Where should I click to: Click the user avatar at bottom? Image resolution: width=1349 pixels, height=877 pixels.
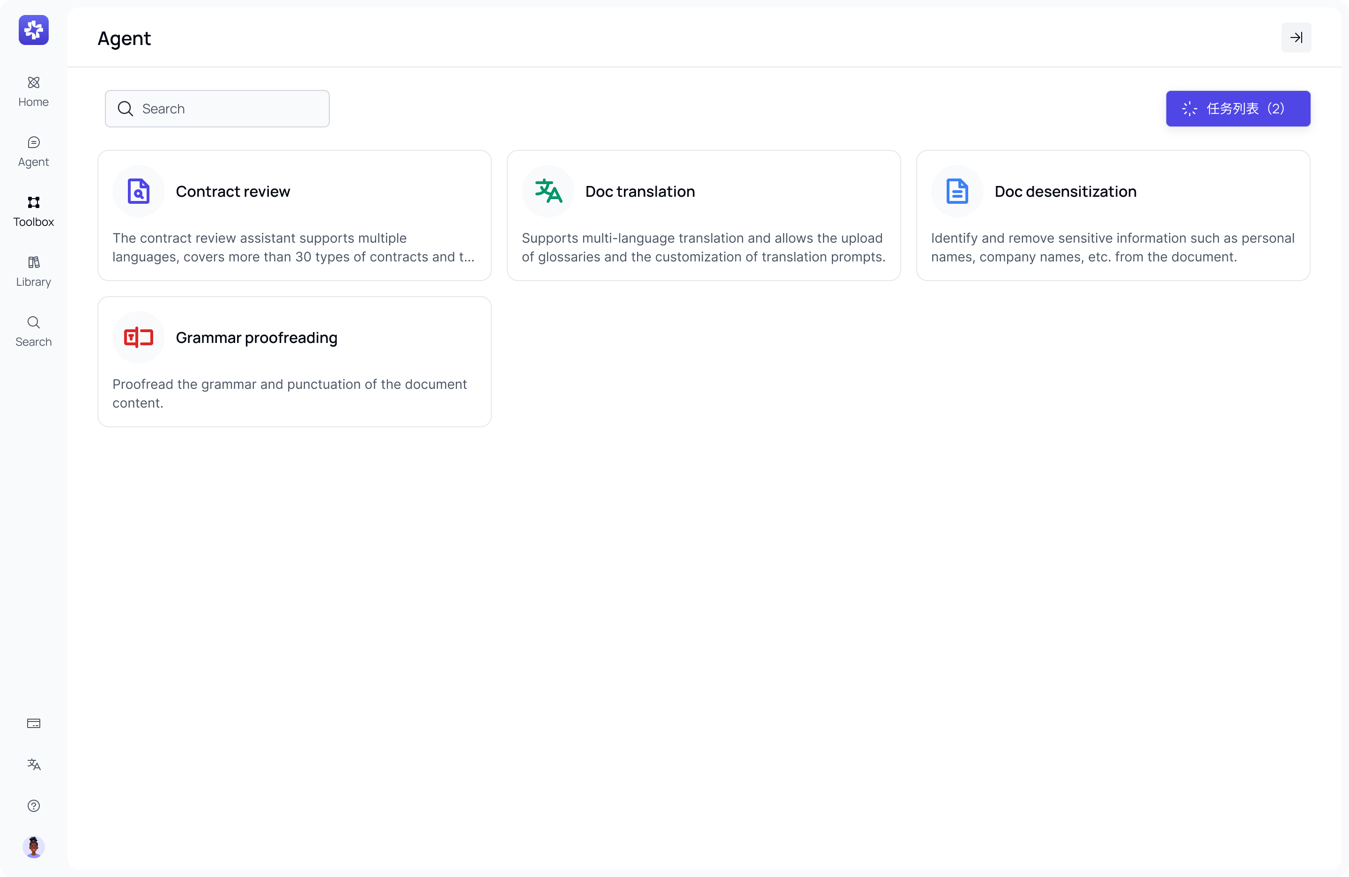[x=33, y=847]
